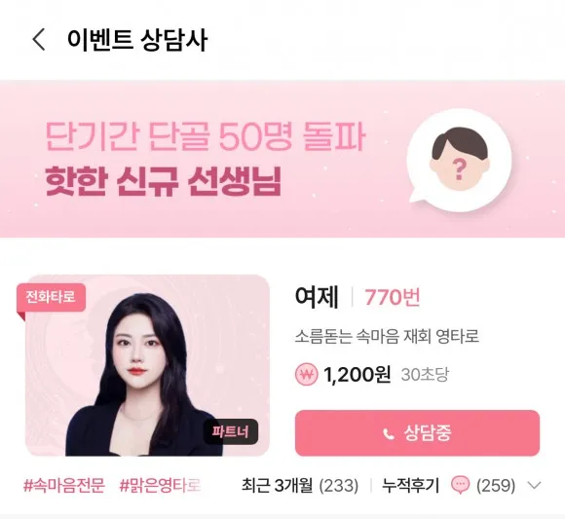Tap 소름돋는 속마음 재회 영타로 description

(x=387, y=336)
